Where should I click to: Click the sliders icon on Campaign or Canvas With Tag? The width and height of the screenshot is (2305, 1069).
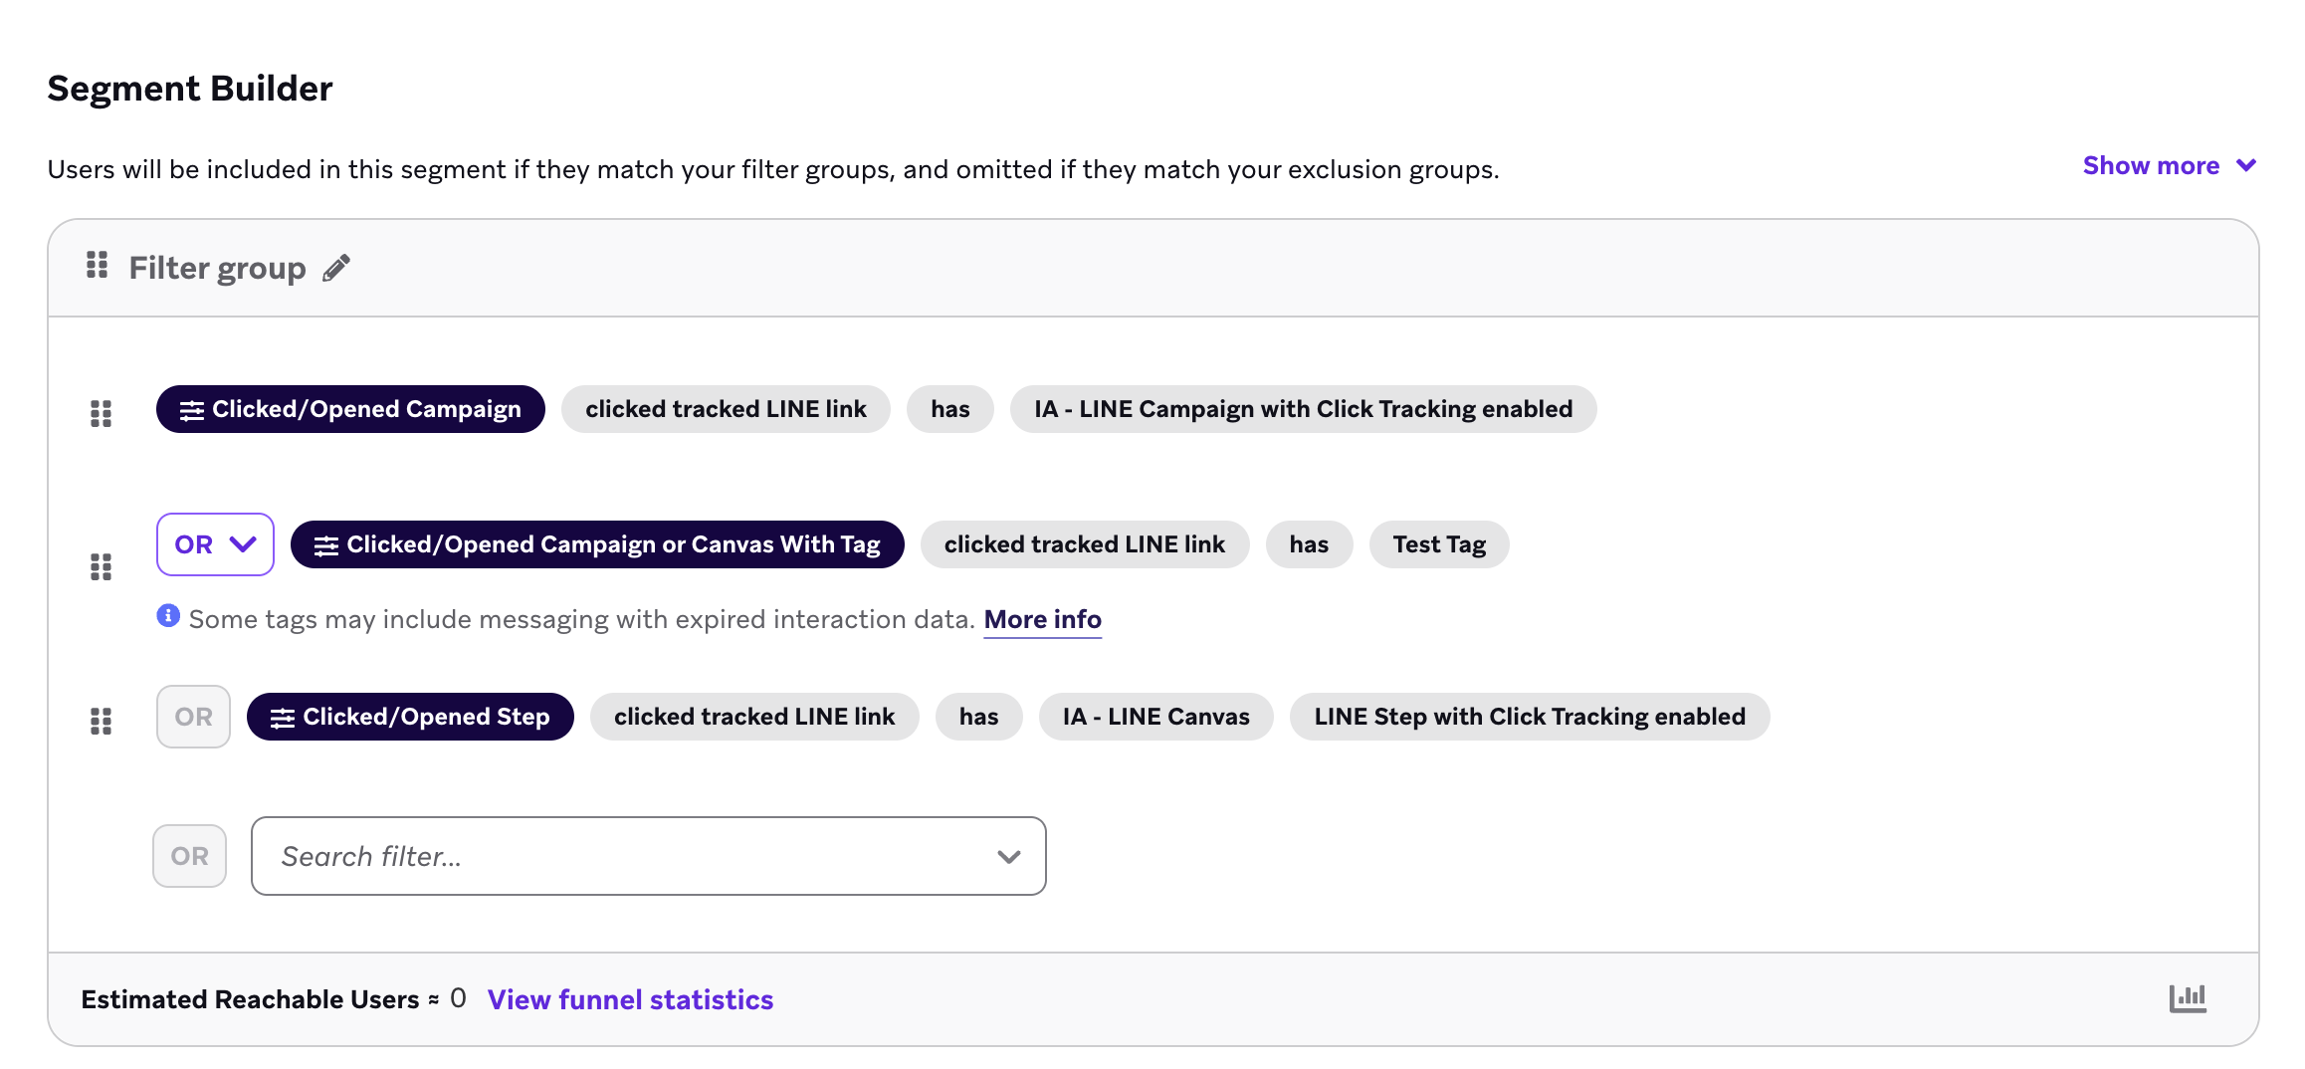click(x=323, y=544)
